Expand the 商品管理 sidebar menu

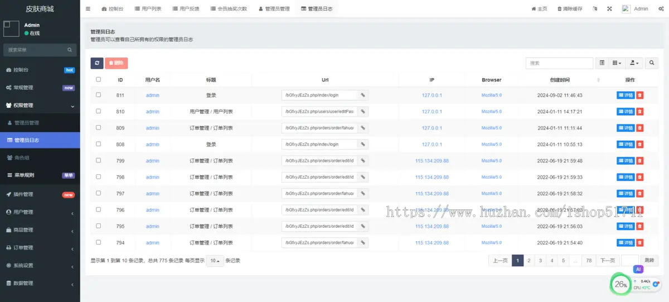(40, 230)
